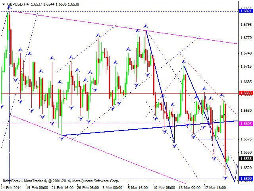Screen dimensions: 254x191
Task: Click the 1.6630 price scale value
Action: (246, 111)
